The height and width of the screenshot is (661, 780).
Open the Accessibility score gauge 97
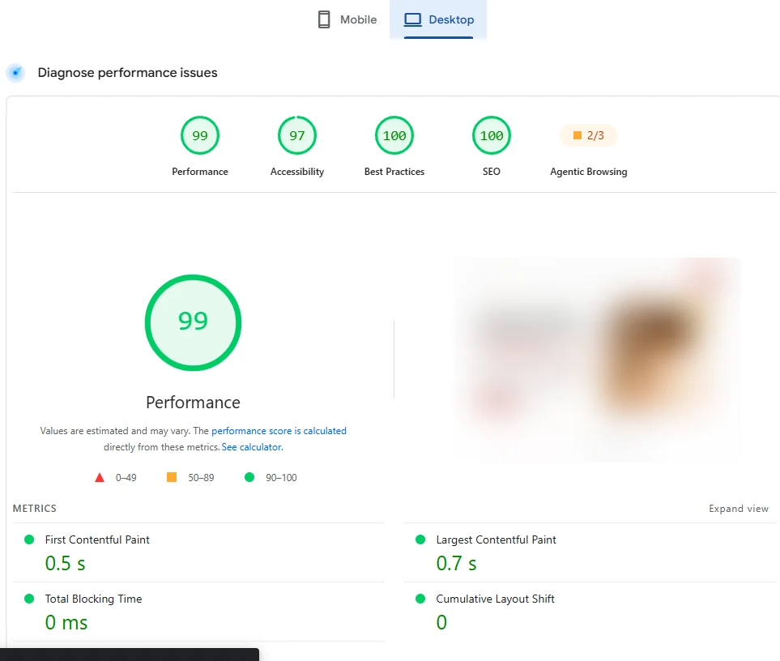(x=297, y=135)
